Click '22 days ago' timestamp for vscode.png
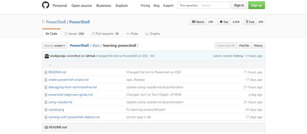307x134 pixels. 254,109
